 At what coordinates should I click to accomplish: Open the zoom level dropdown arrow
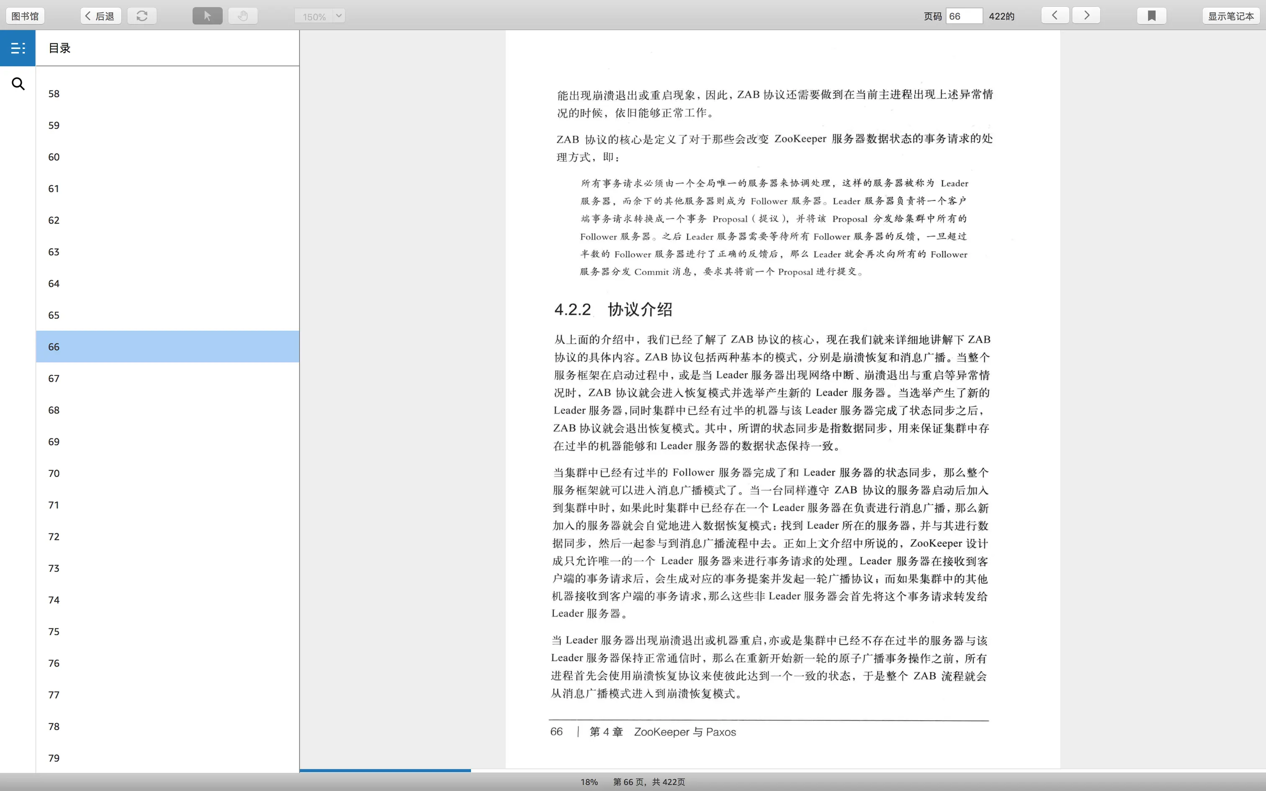338,16
